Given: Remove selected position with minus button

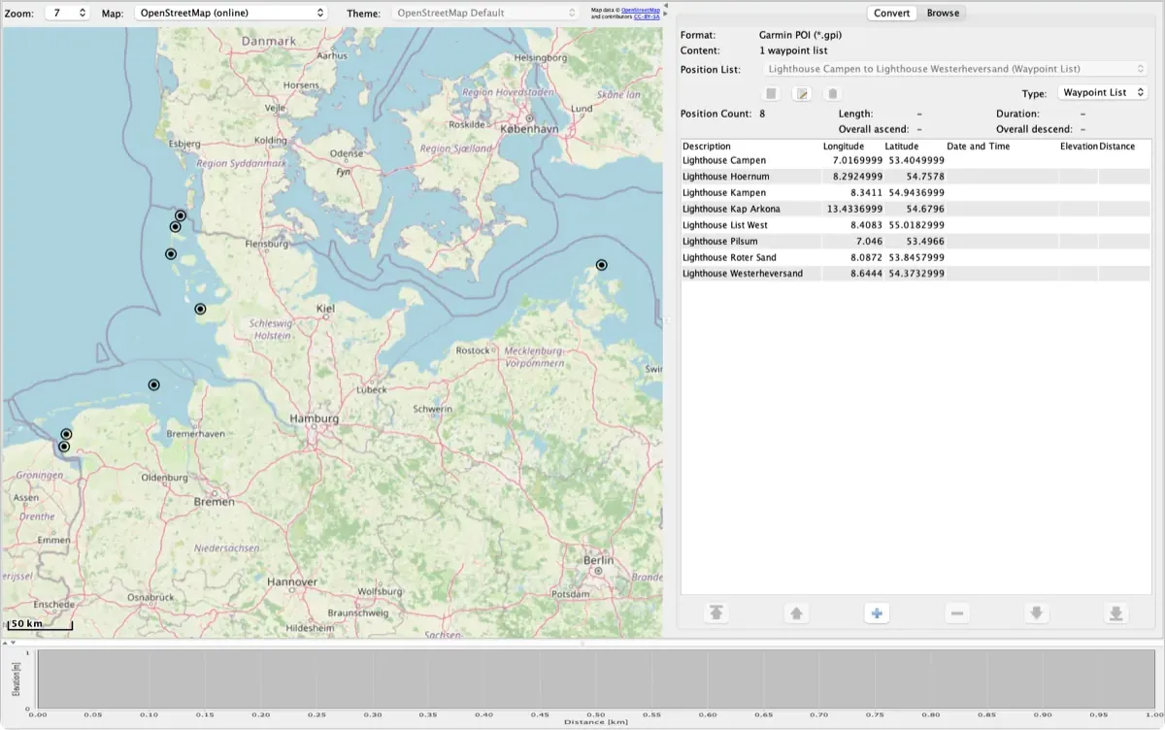Looking at the screenshot, I should [957, 614].
